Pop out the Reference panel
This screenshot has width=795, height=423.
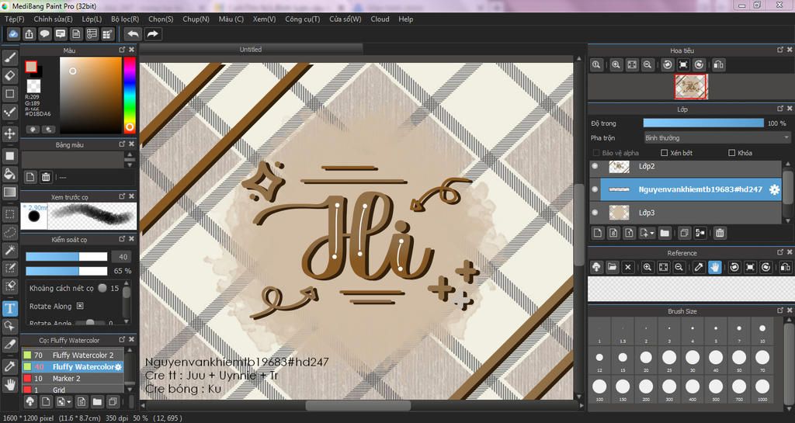(x=780, y=252)
